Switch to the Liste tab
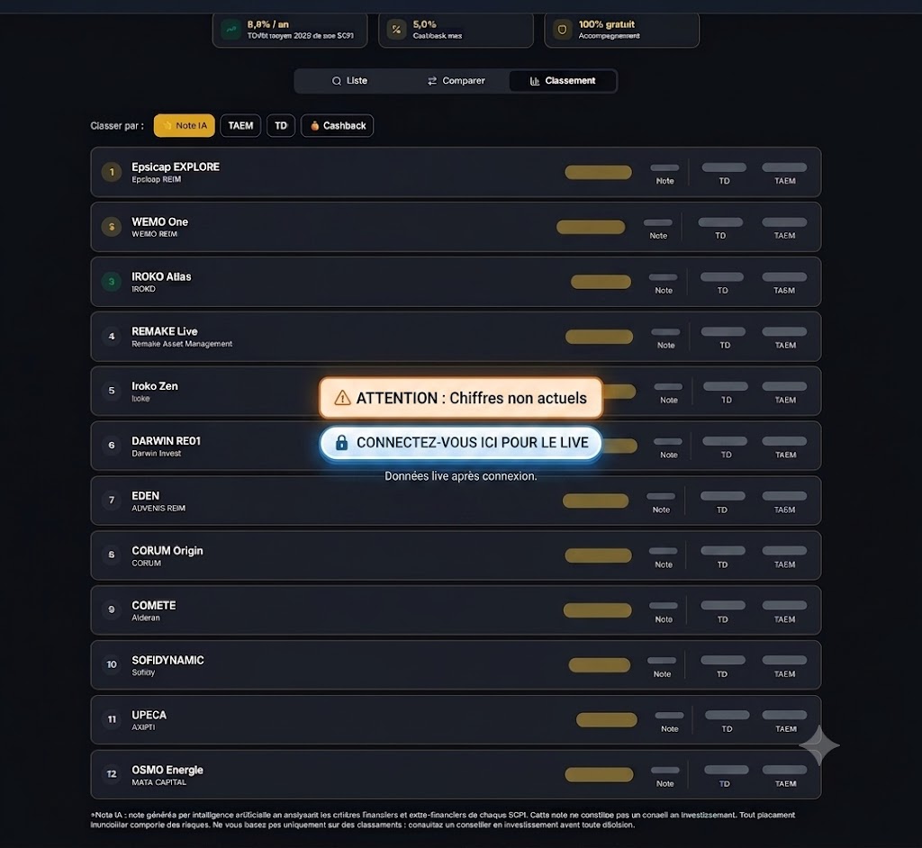The width and height of the screenshot is (922, 848). 349,81
